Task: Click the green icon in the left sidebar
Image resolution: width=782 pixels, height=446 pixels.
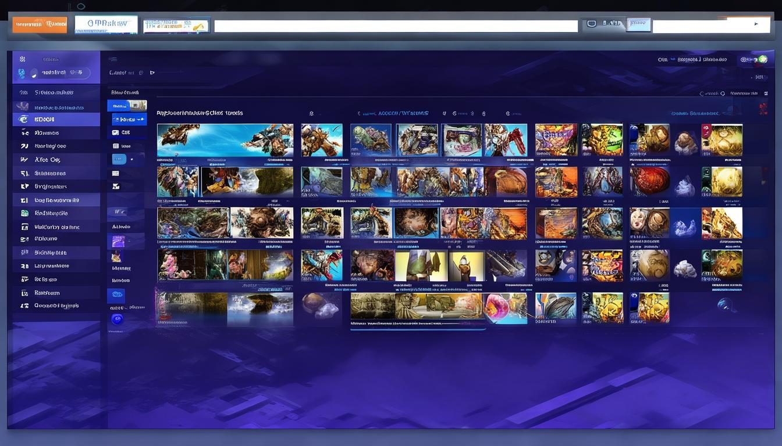Action: pos(24,213)
